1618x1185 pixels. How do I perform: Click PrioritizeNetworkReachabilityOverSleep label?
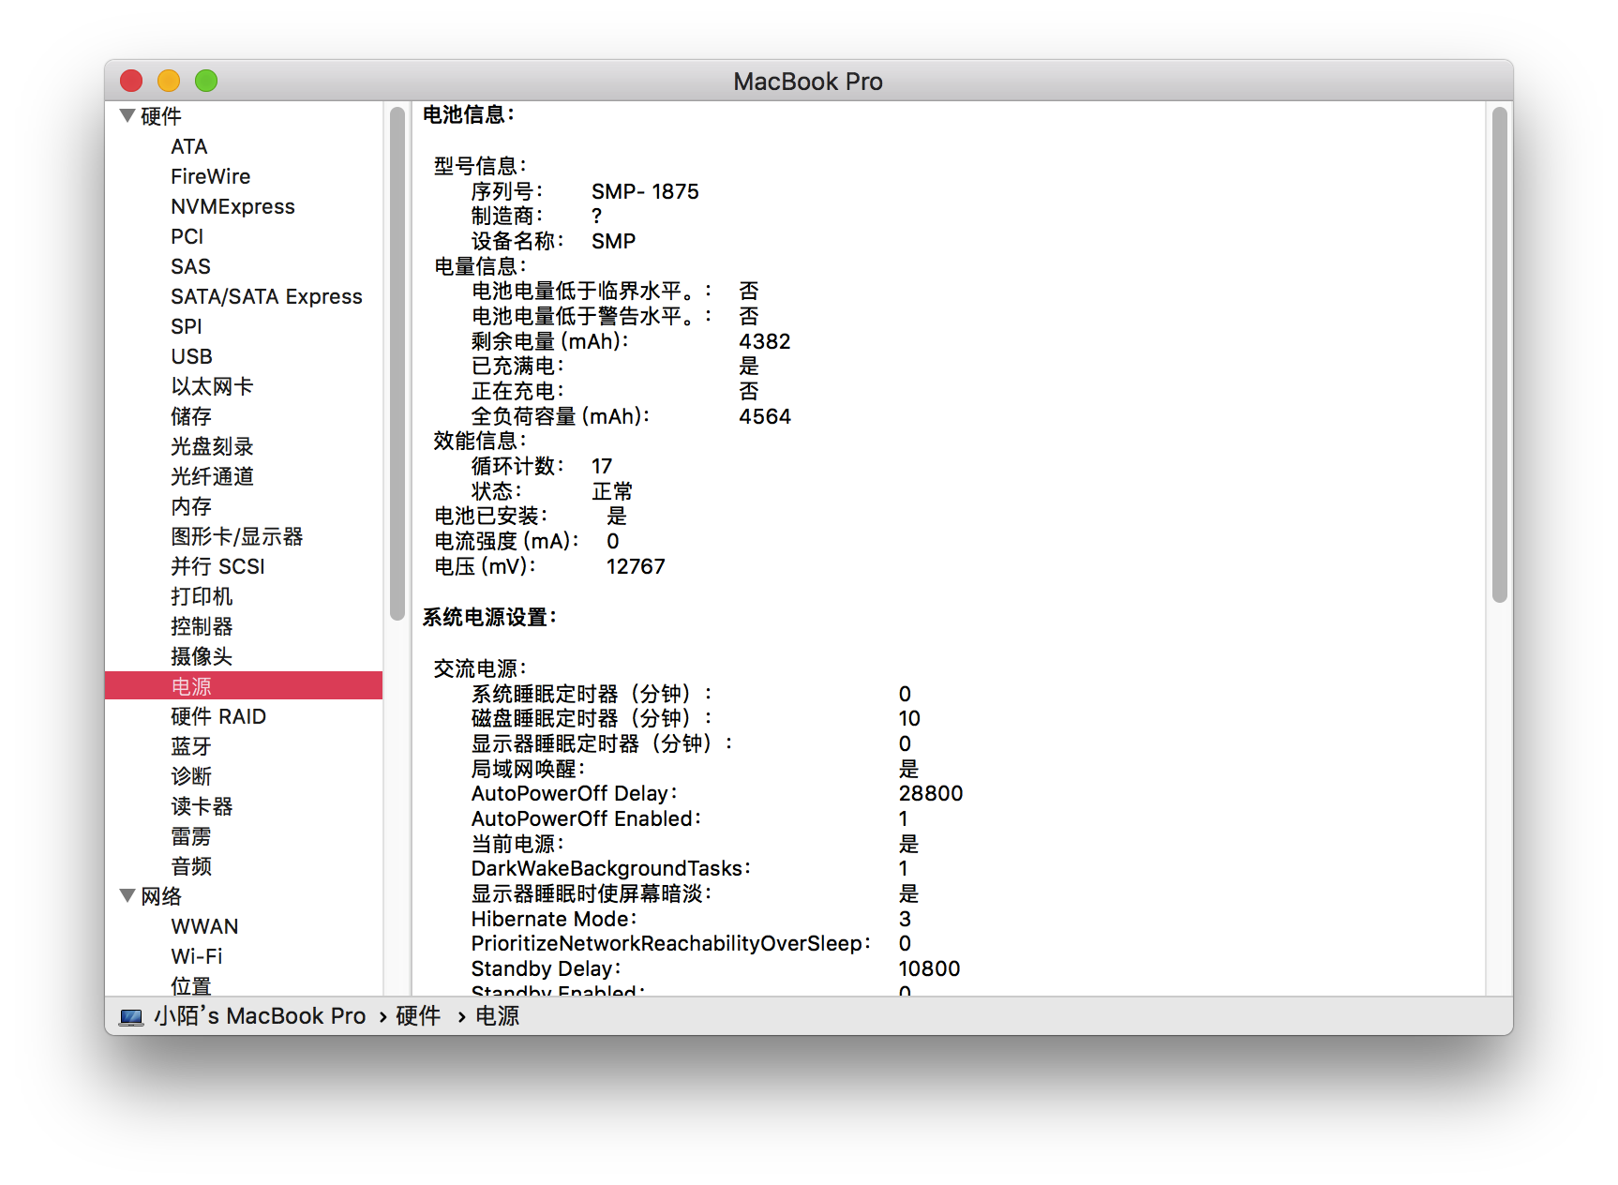coord(670,943)
